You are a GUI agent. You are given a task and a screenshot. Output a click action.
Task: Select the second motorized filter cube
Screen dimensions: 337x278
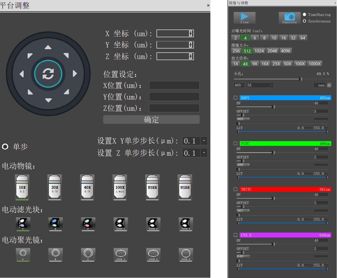55,224
